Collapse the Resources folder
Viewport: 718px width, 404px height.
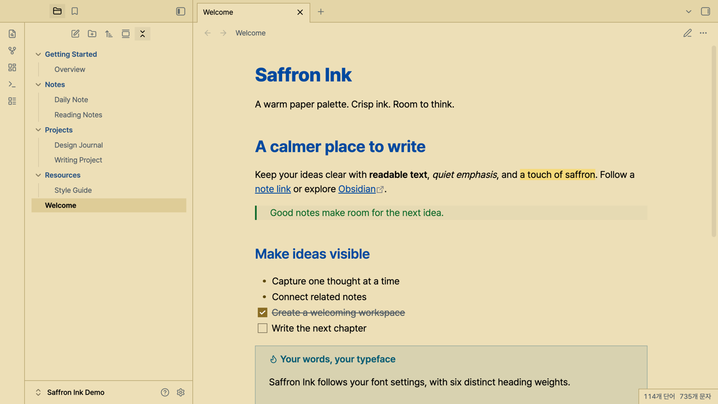click(x=38, y=175)
